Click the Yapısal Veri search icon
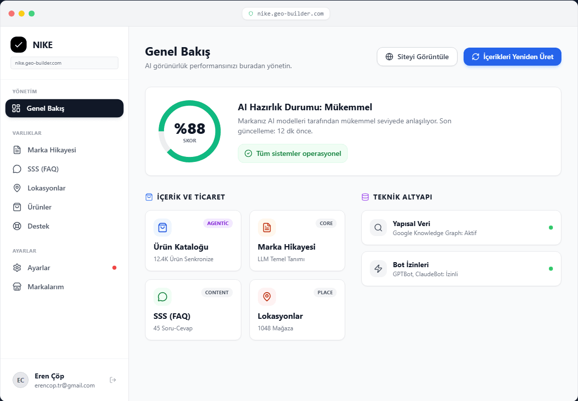The width and height of the screenshot is (578, 401). [x=378, y=228]
